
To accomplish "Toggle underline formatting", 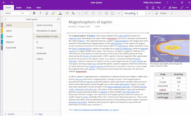I will click(47, 13).
